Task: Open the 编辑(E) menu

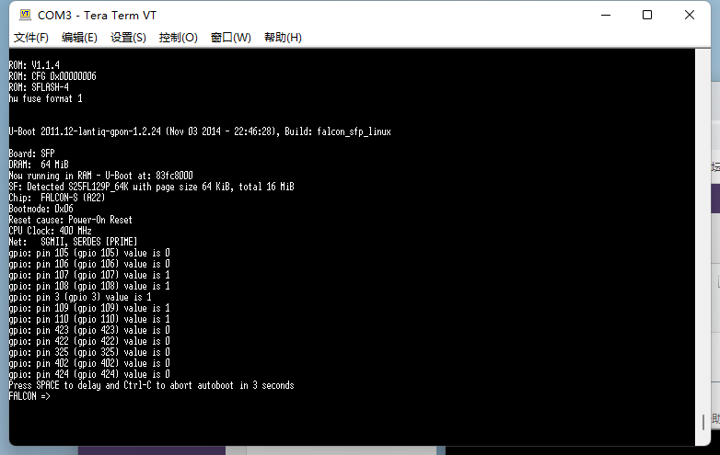Action: click(x=79, y=38)
